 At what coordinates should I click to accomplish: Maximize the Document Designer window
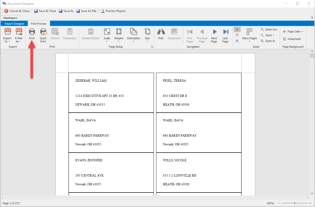[297, 3]
